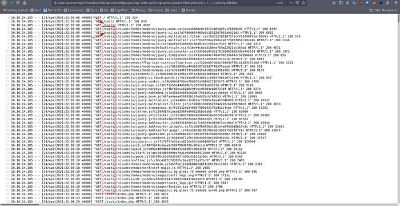Click log line with jquery-ui.css request
The height and width of the screenshot is (206, 400).
pos(142,33)
